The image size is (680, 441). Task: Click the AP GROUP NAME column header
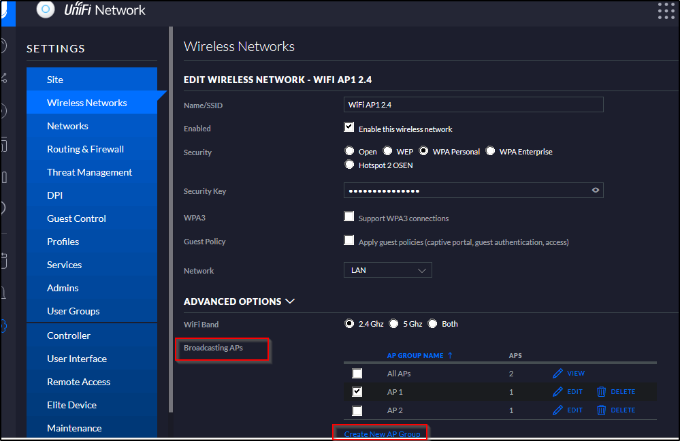pyautogui.click(x=415, y=355)
